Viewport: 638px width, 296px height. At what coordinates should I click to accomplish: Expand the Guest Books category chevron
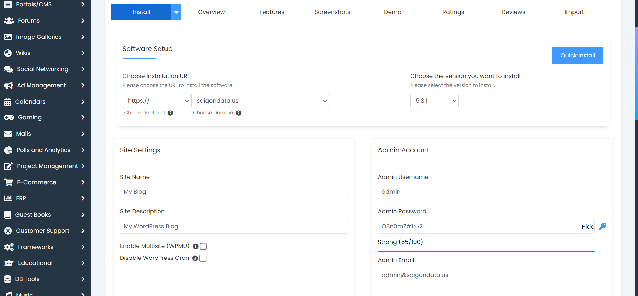coord(83,215)
